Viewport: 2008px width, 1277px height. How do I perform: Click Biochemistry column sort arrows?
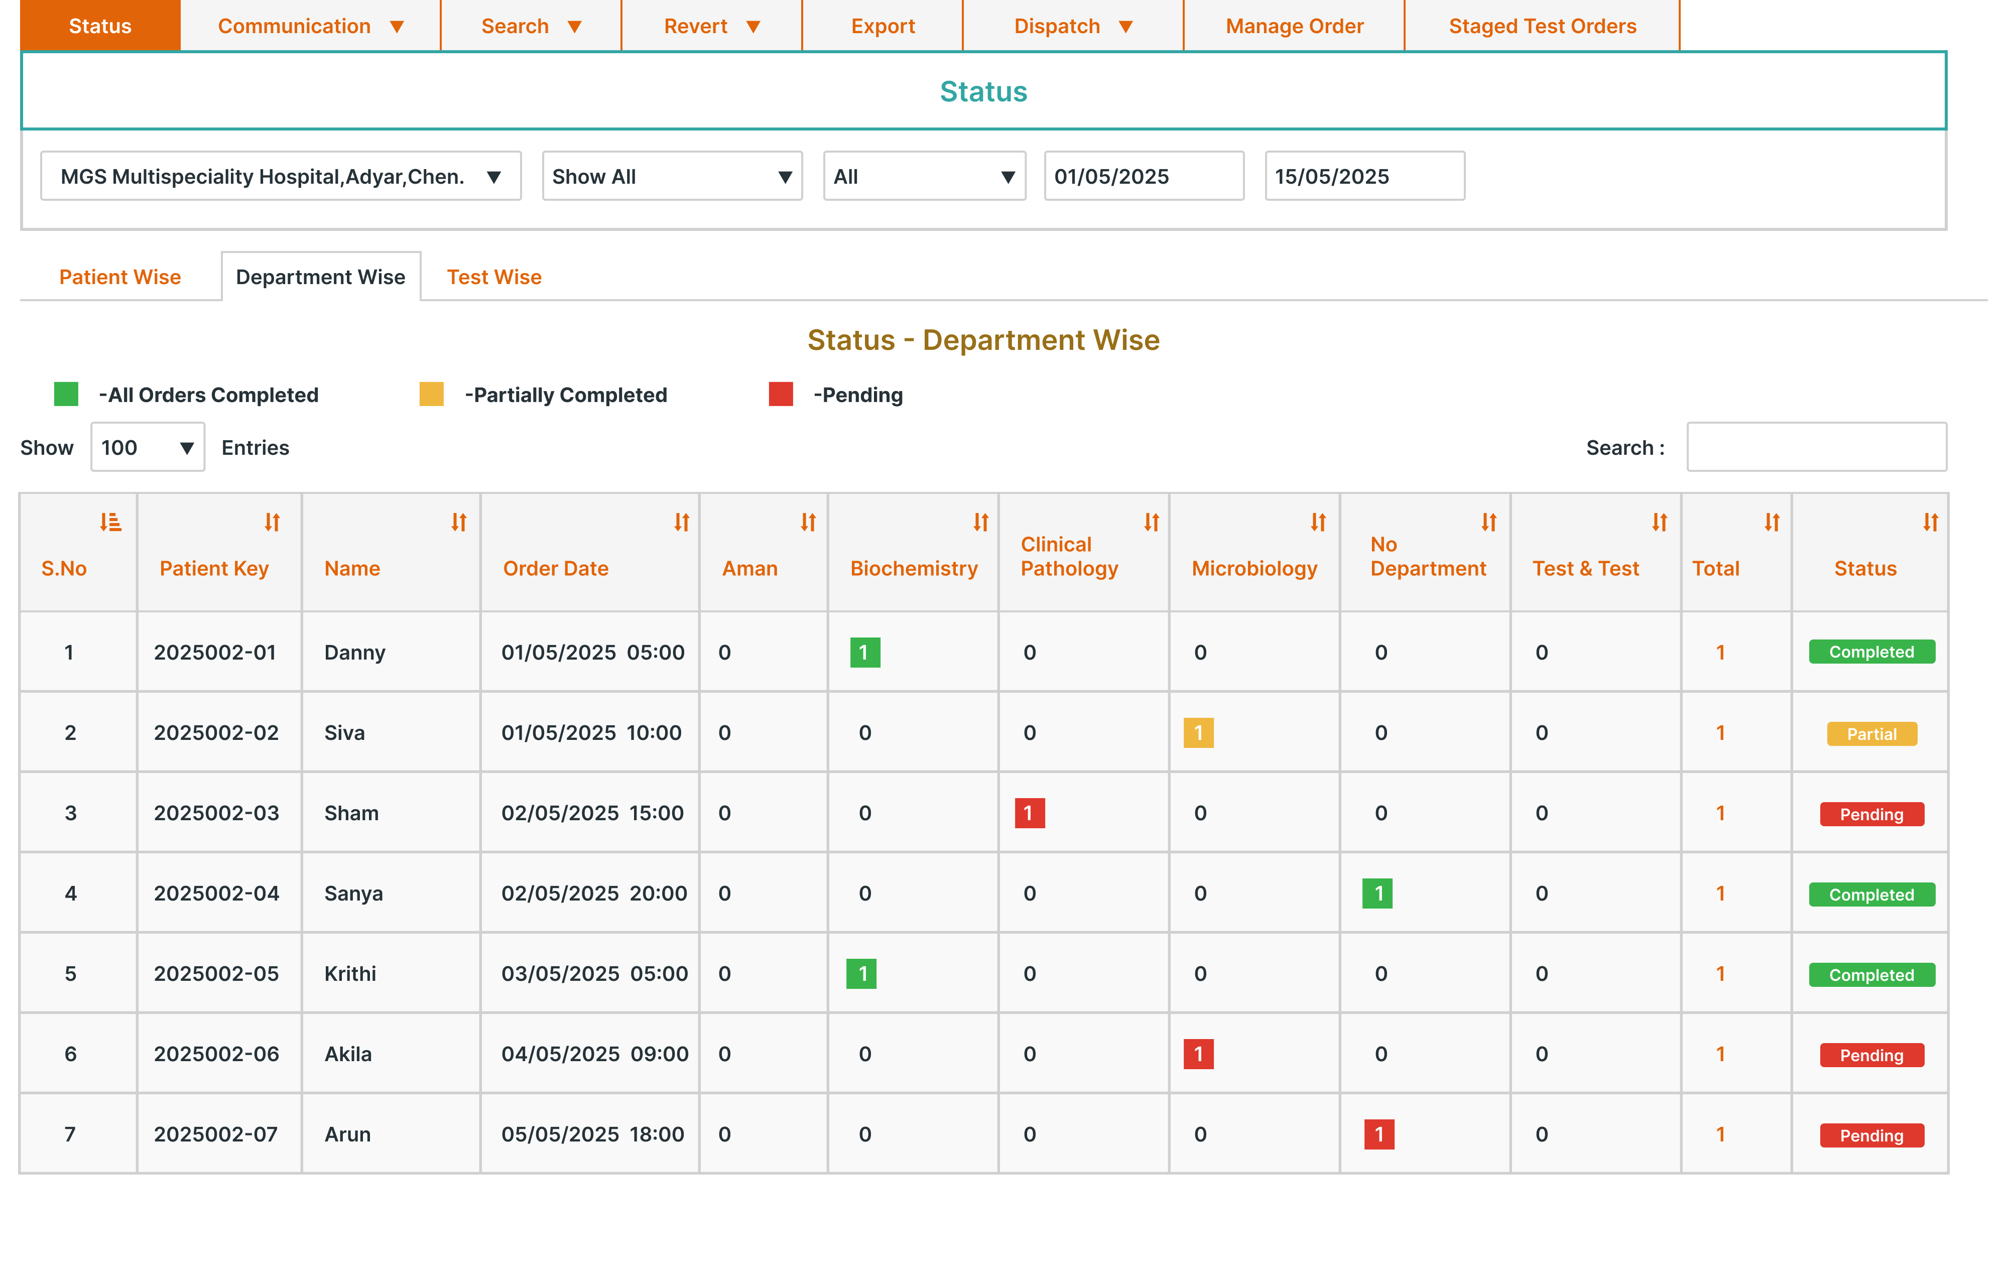[980, 522]
